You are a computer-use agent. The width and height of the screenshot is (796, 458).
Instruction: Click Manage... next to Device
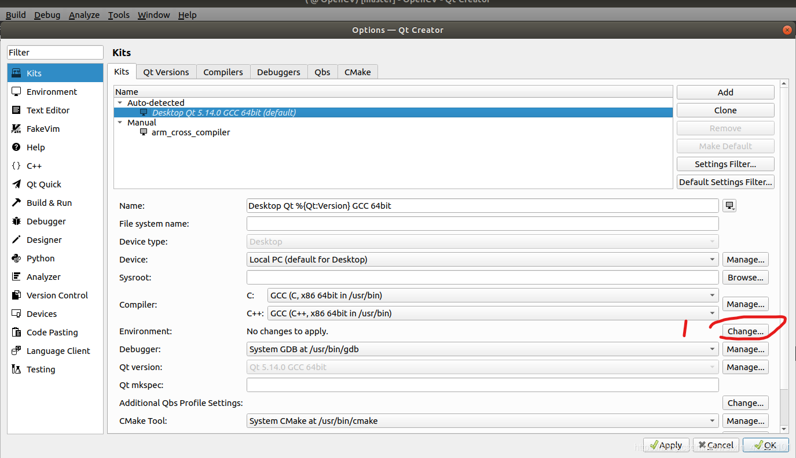coord(746,259)
